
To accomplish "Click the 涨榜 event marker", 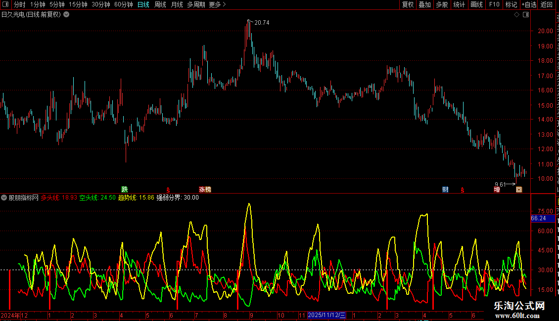I will click(x=205, y=189).
